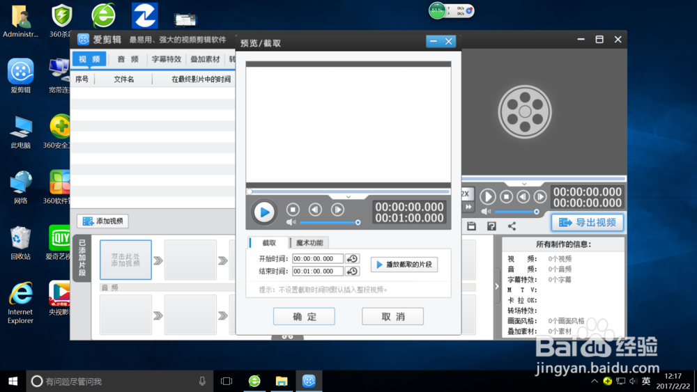Open File Explorer from taskbar
Viewport: 697px width, 392px height.
[282, 381]
